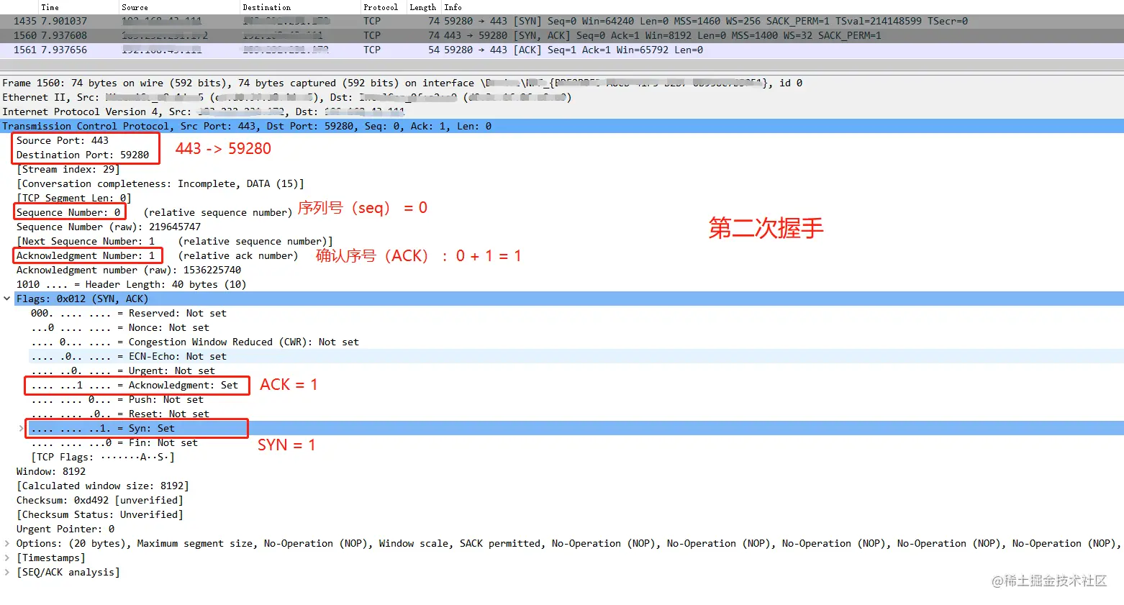
Task: Select packet 1561 ACK row
Action: 562,50
